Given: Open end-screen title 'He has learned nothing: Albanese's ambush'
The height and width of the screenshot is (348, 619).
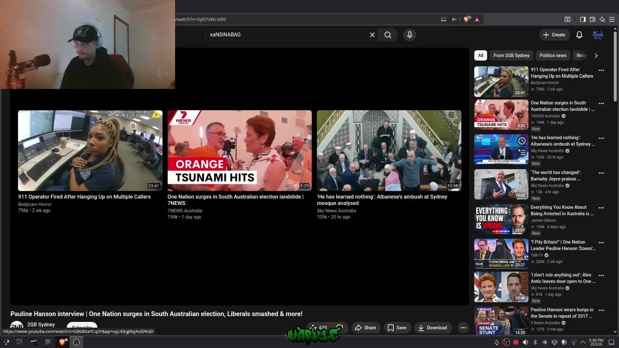Looking at the screenshot, I should [x=382, y=200].
